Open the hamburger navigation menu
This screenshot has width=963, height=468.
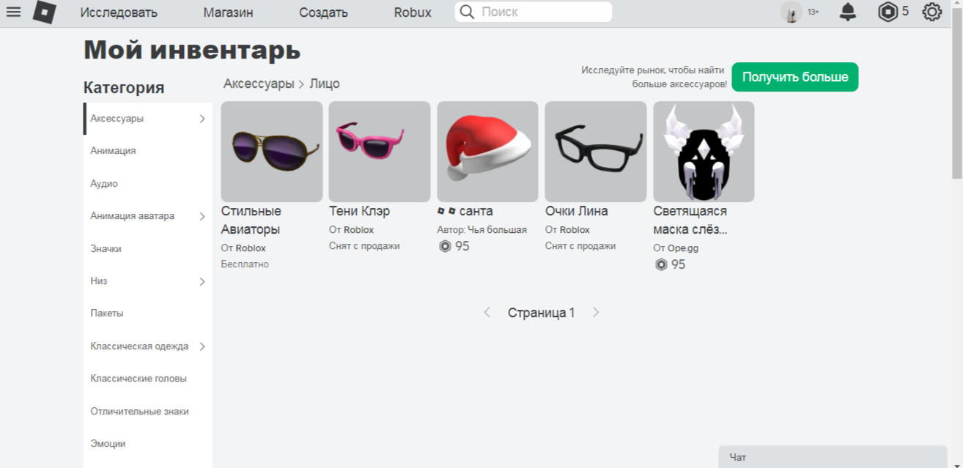13,12
